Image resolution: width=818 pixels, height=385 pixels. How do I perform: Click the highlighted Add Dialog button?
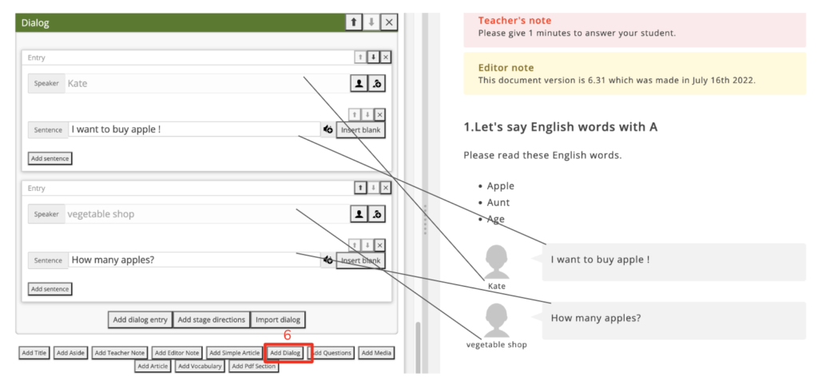click(x=285, y=353)
